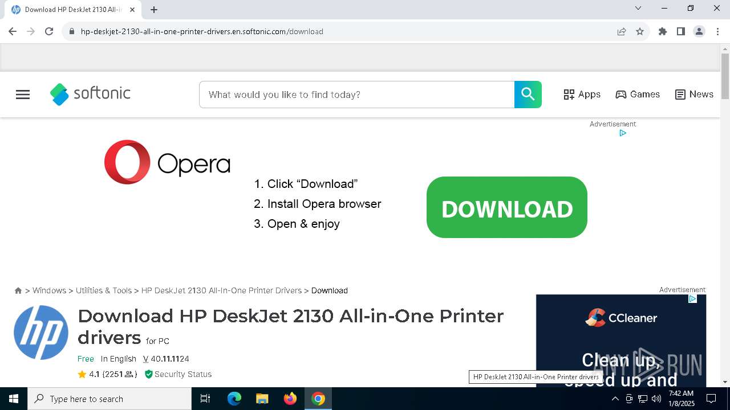
Task: Open Chrome extensions puzzle icon
Action: tap(663, 31)
